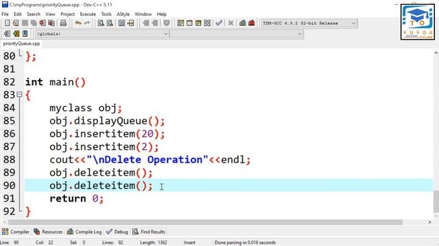Click the Goto bookmark icon
Screen dimensions: 439x246
tap(25, 33)
